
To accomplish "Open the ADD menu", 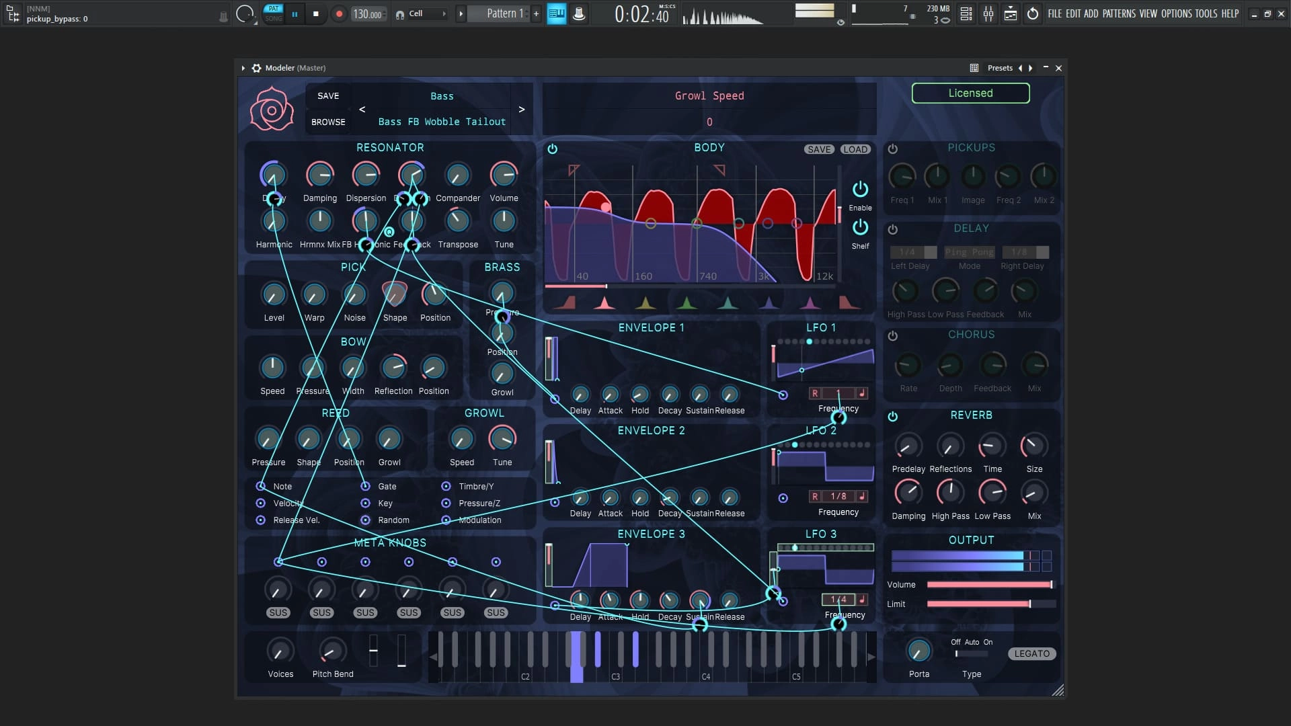I will pyautogui.click(x=1091, y=13).
